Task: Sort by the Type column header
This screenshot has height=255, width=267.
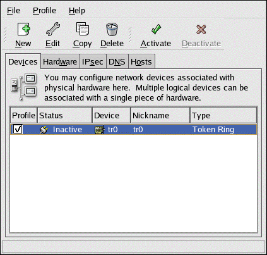Action: (x=223, y=115)
